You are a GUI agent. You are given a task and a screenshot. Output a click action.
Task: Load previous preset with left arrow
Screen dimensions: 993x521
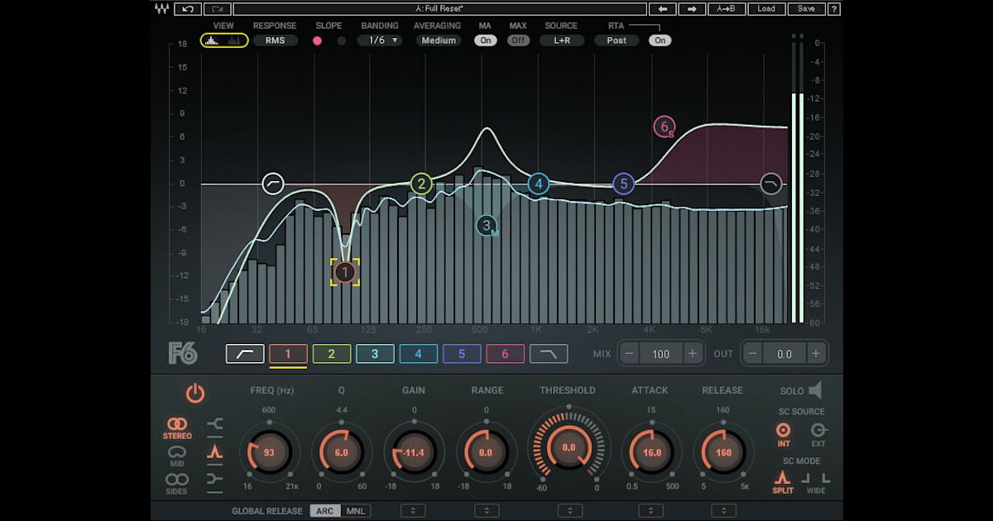(663, 9)
